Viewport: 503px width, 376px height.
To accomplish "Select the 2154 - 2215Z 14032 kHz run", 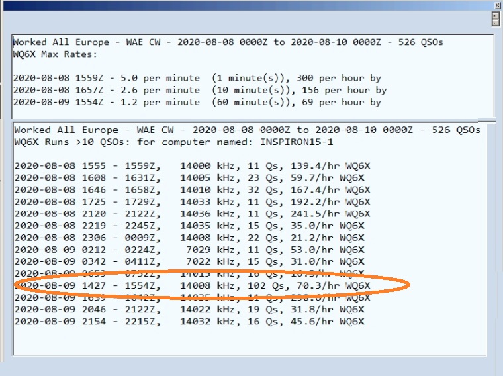I will click(189, 322).
